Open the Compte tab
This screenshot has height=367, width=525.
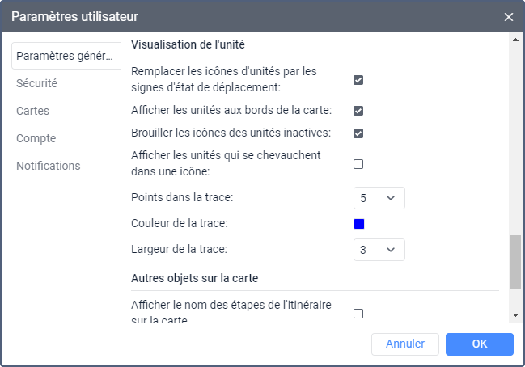click(x=36, y=138)
